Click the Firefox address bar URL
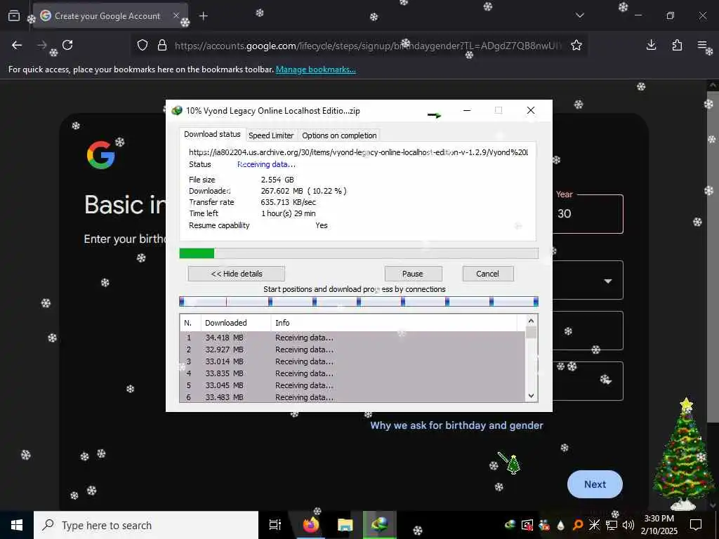 pos(367,46)
